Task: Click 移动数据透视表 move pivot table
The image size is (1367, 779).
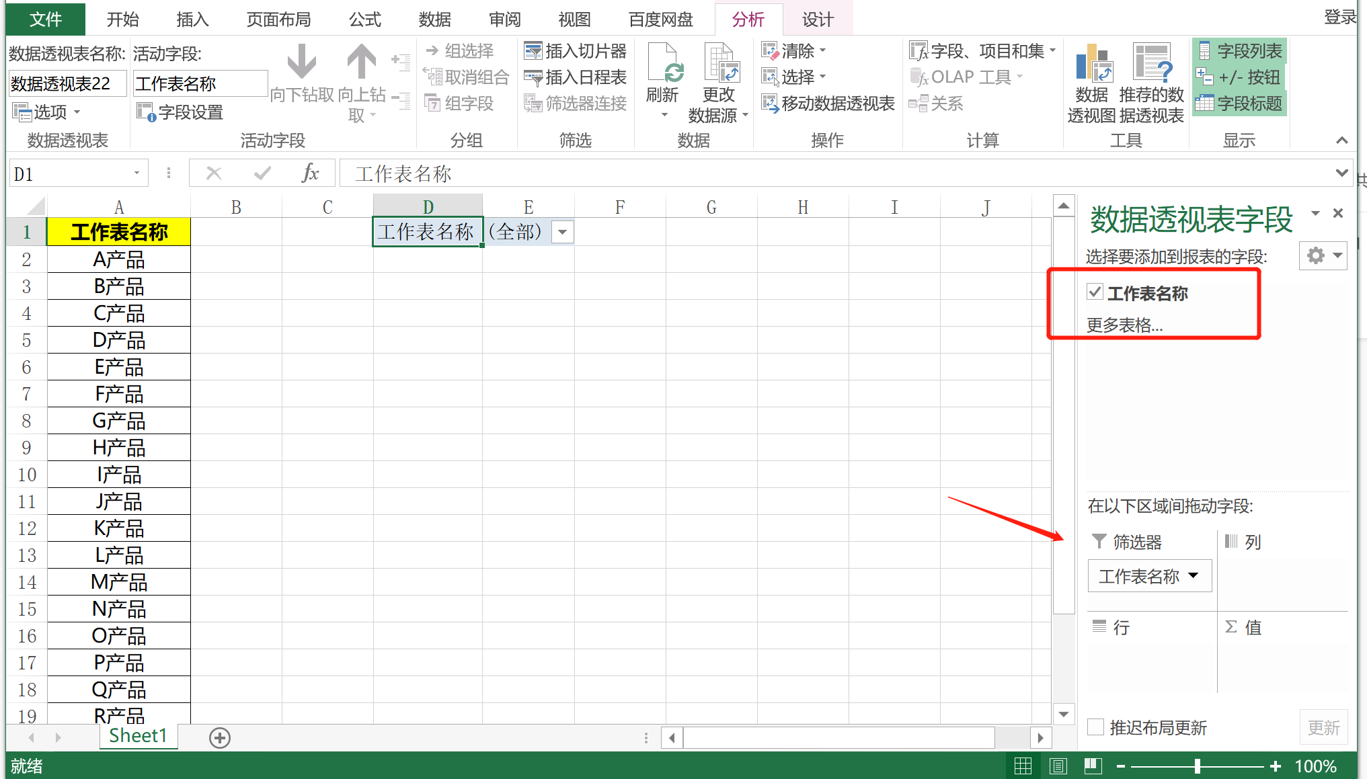Action: 828,104
